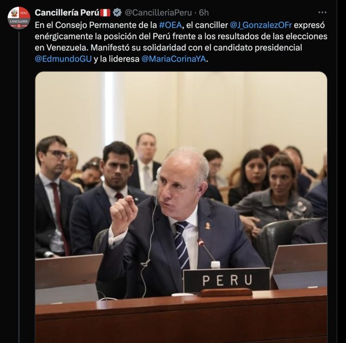Open the 6h timestamp link
This screenshot has width=346, height=343.
click(203, 12)
